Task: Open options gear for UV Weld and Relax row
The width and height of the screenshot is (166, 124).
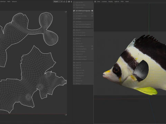Action: tap(92, 16)
